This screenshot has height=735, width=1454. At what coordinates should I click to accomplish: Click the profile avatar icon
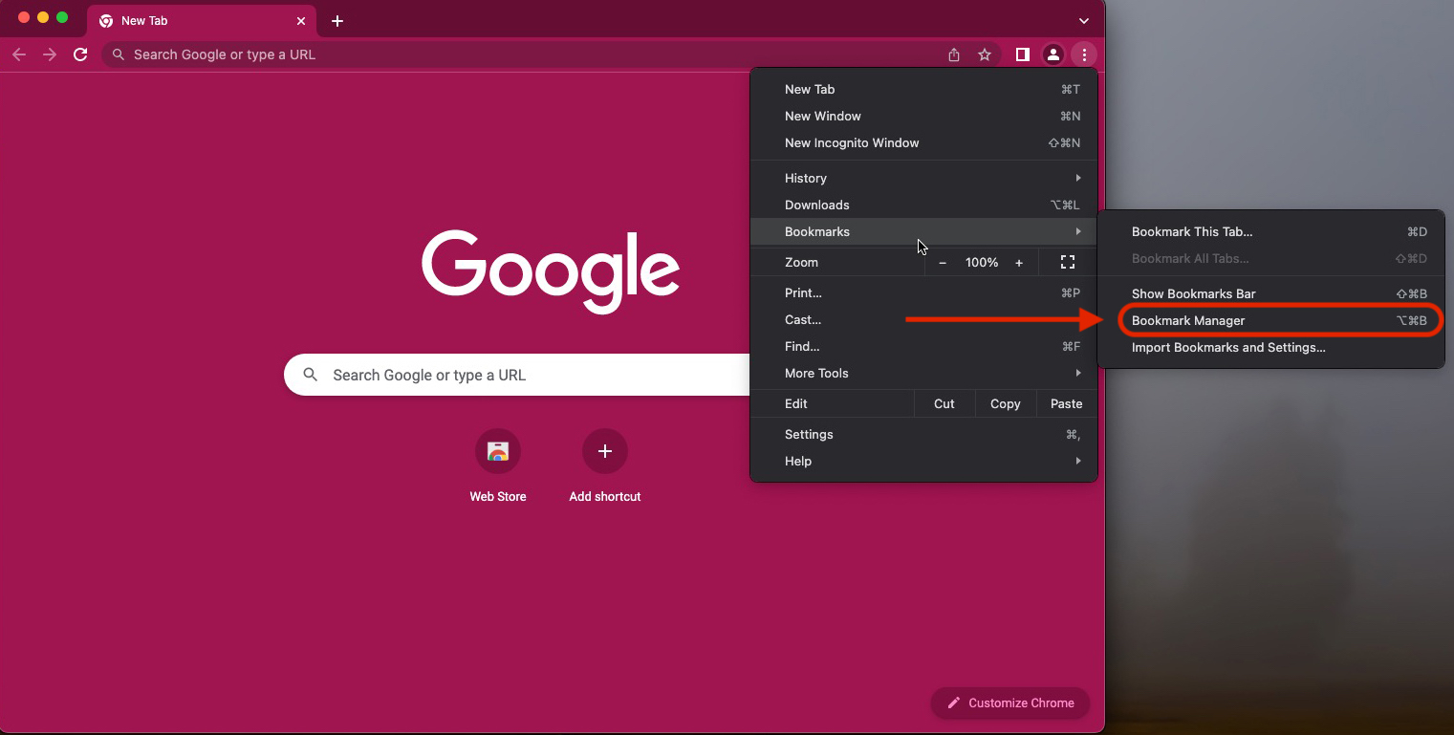click(x=1053, y=54)
